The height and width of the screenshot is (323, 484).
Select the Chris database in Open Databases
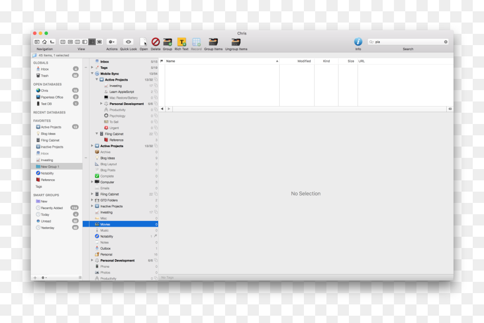(x=56, y=91)
